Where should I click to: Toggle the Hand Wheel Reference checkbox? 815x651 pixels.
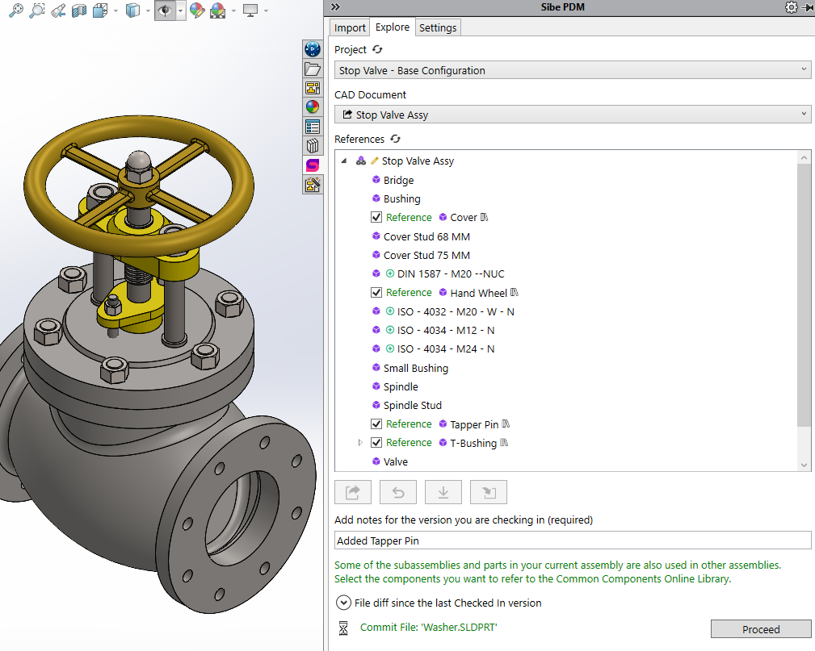coord(376,293)
